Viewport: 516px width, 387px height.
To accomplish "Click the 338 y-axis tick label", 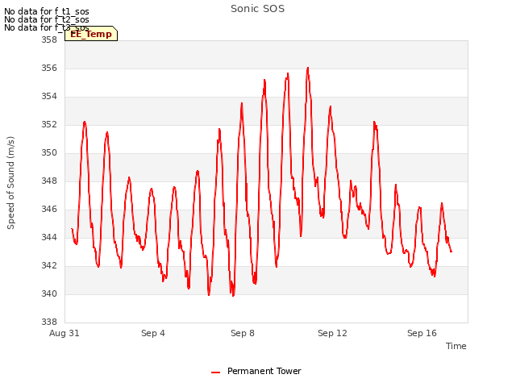I will tap(49, 322).
